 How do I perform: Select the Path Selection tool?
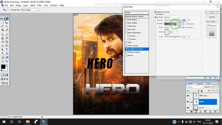click(2, 50)
